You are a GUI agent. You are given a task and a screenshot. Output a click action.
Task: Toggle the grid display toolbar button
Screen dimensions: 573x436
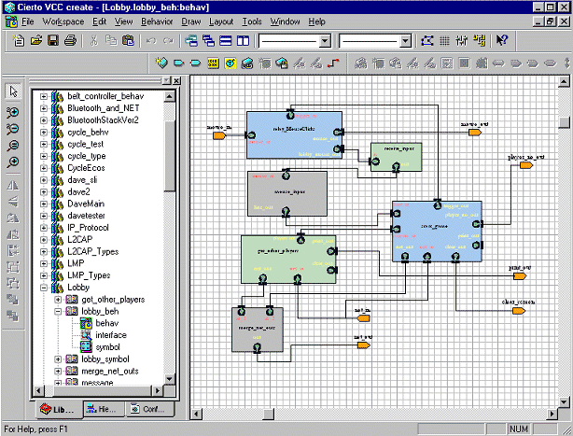click(x=445, y=40)
